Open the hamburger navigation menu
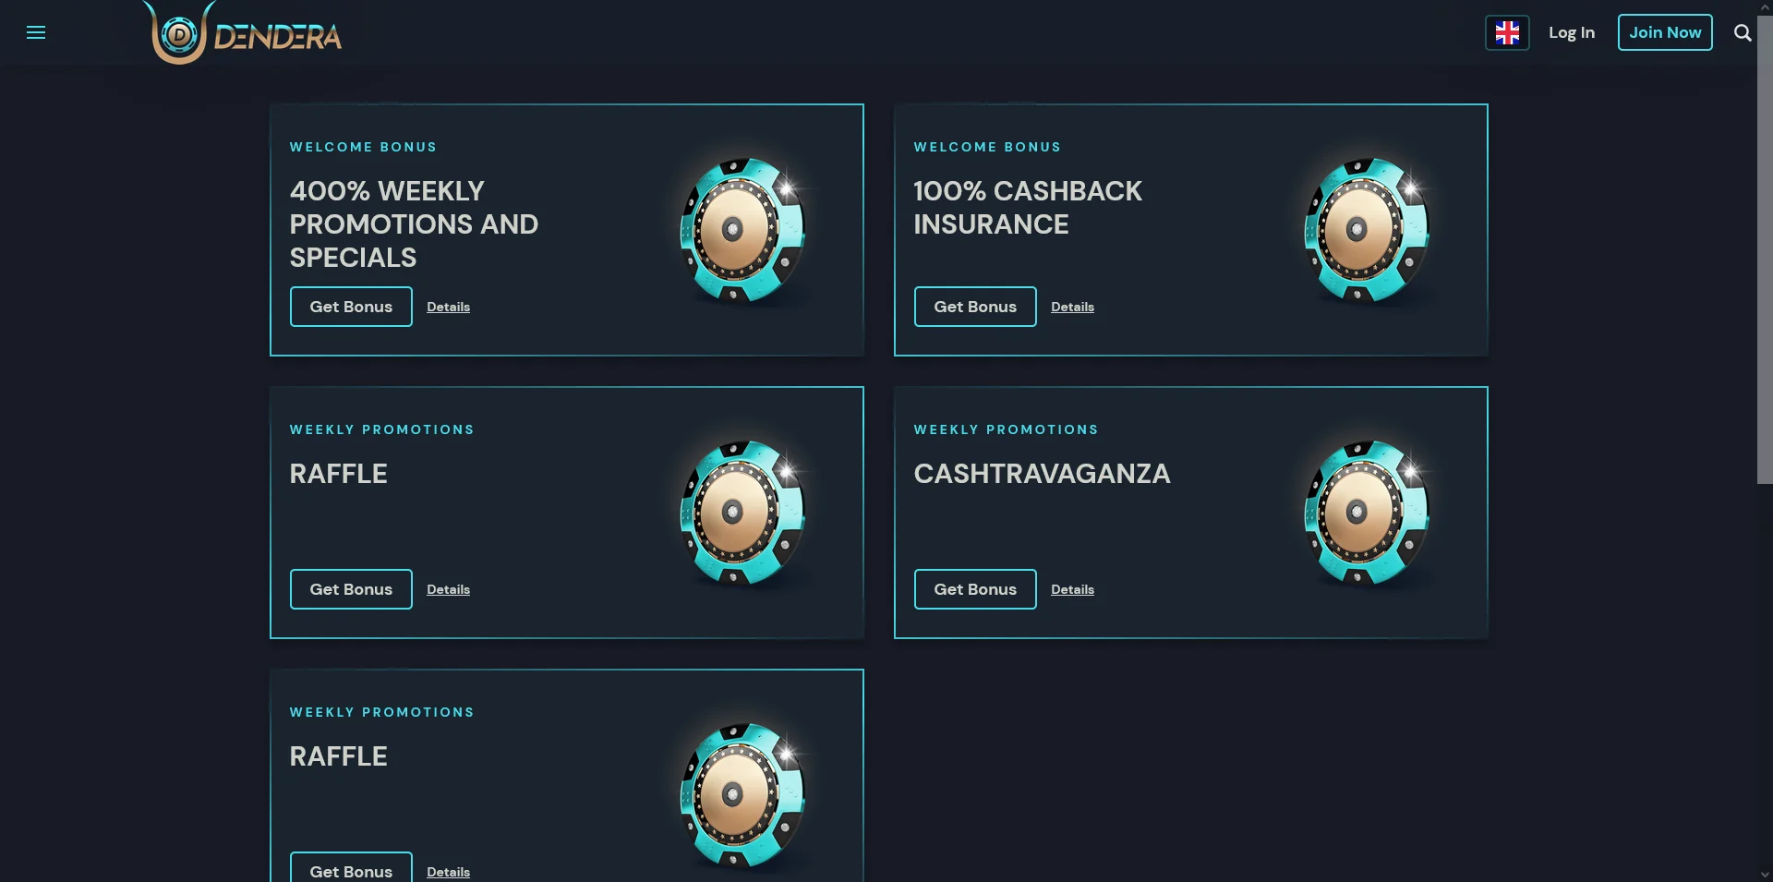This screenshot has width=1773, height=882. coord(36,33)
